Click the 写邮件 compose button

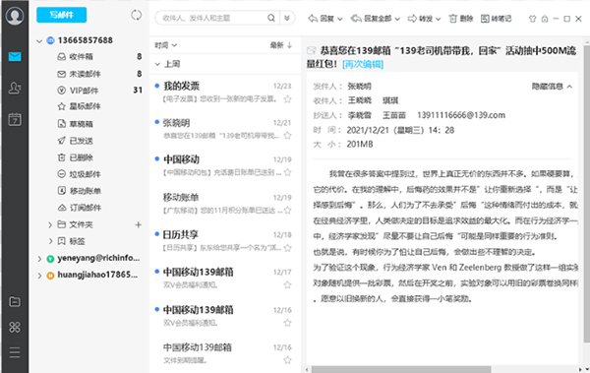click(62, 15)
